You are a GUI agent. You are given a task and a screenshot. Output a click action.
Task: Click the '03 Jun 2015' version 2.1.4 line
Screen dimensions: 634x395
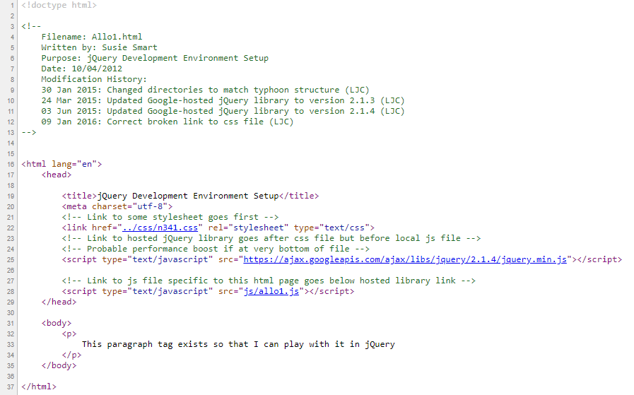(223, 111)
